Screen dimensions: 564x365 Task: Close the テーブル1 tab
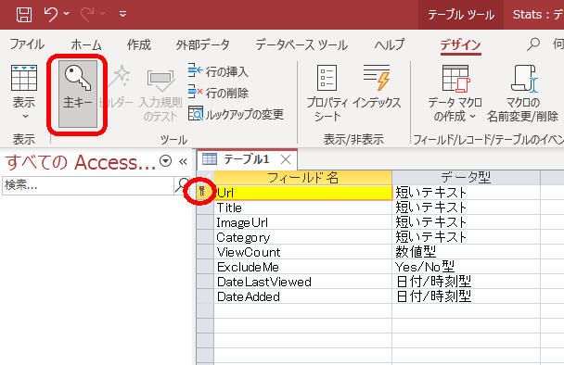click(x=286, y=159)
